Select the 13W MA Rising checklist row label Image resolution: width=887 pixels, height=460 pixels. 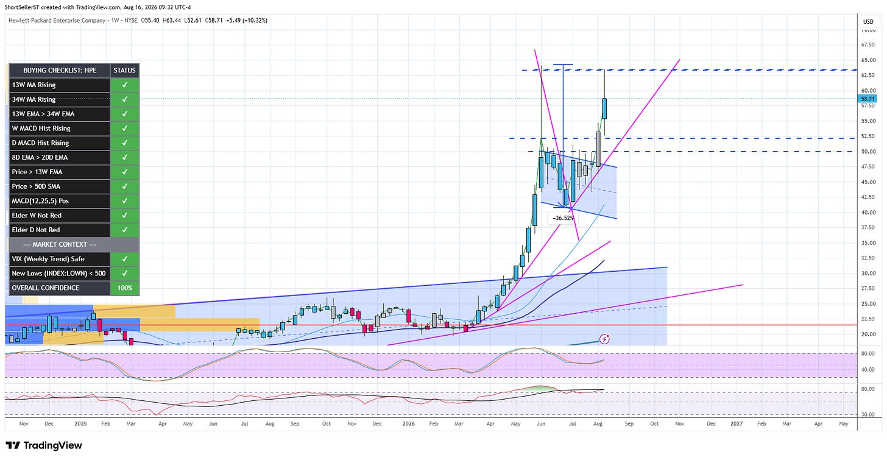point(34,85)
